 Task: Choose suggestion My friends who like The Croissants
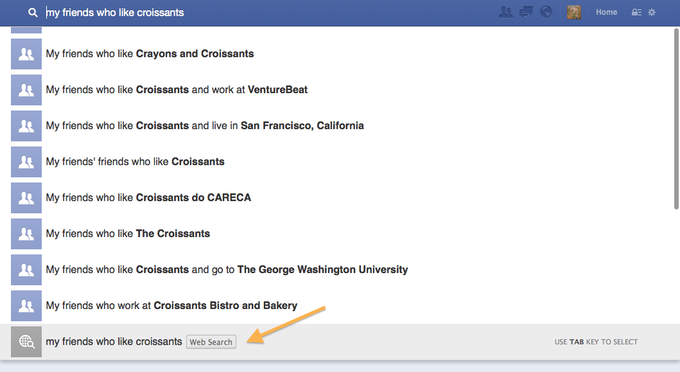pos(128,234)
